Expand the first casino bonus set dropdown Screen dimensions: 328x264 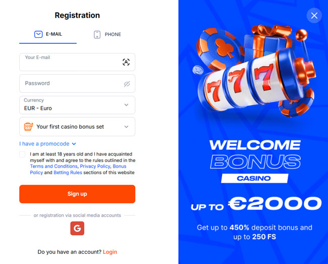point(77,127)
